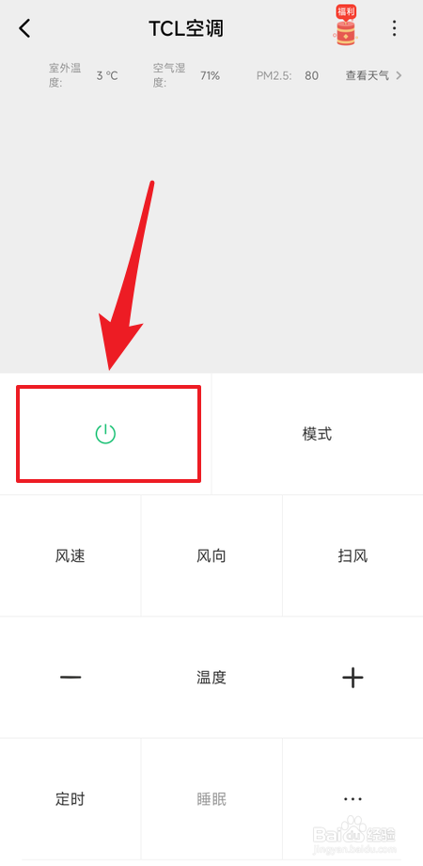Tap the 温度 label
Viewport: 423px width, 866px height.
[211, 677]
